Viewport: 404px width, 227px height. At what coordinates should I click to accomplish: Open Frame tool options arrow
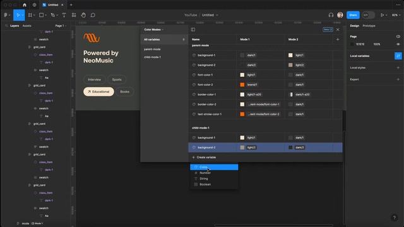pyautogui.click(x=34, y=15)
